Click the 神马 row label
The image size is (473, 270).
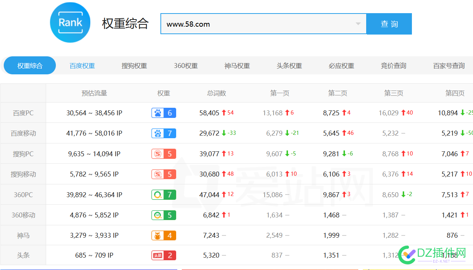pos(23,235)
